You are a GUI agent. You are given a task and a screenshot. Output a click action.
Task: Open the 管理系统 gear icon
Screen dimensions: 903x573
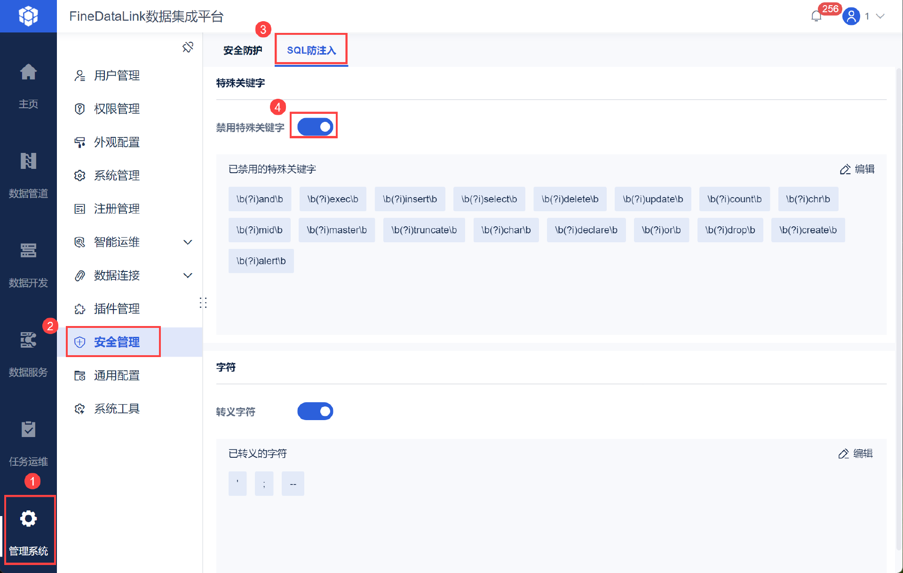coord(28,518)
